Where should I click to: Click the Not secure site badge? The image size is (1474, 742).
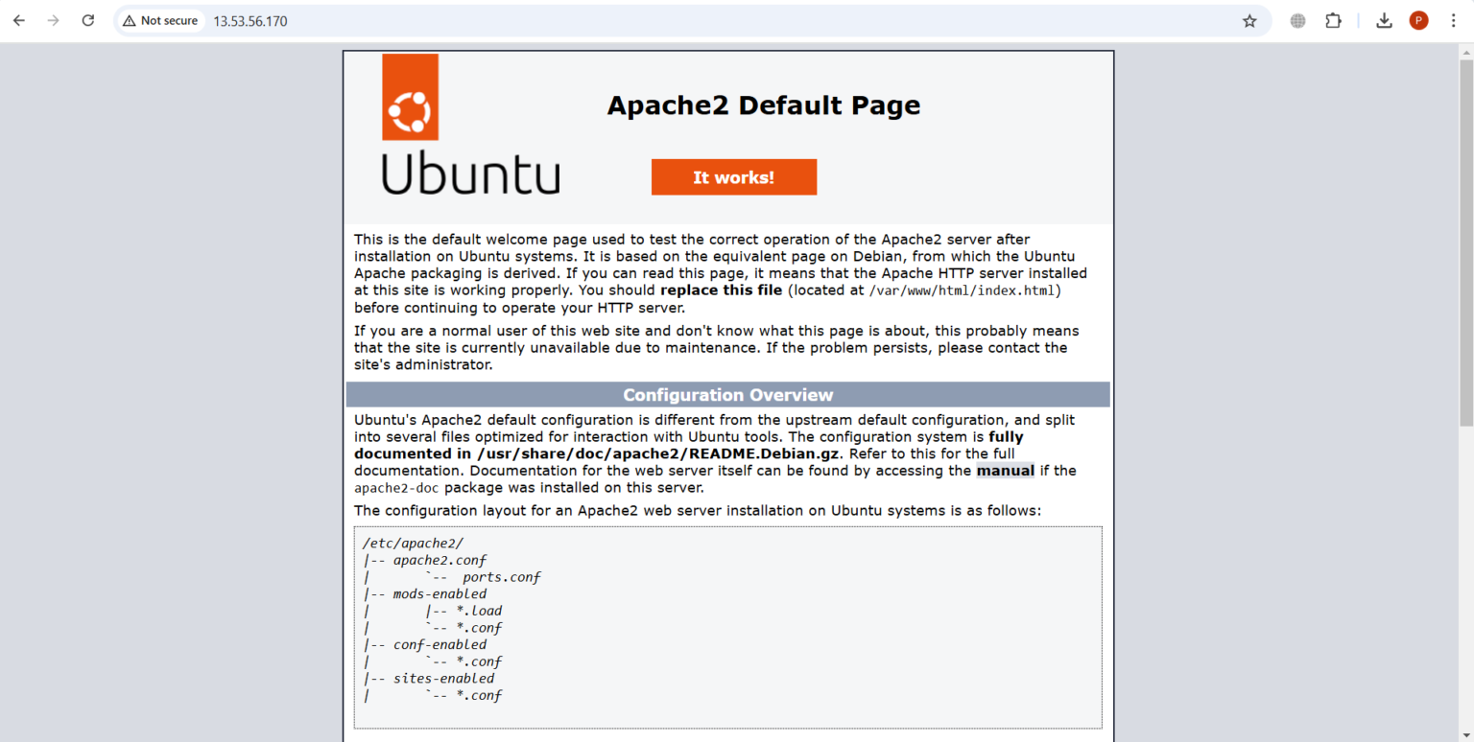(x=159, y=20)
